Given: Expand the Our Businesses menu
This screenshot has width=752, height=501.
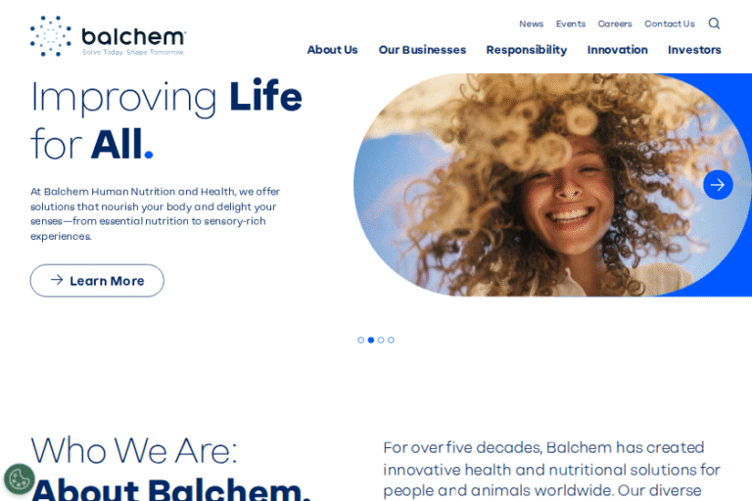Looking at the screenshot, I should [x=422, y=50].
